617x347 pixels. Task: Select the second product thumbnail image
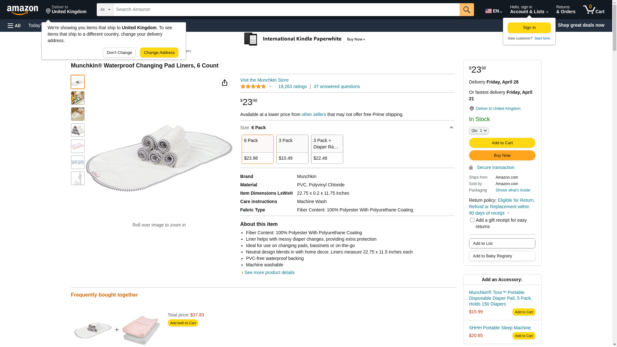point(78,98)
